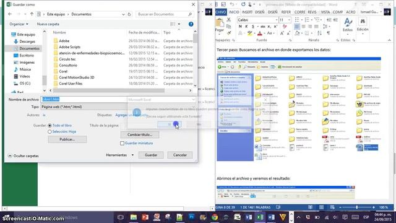This screenshot has width=396, height=223.
Task: Click the Underline (S) button in Word
Action: (x=253, y=27)
